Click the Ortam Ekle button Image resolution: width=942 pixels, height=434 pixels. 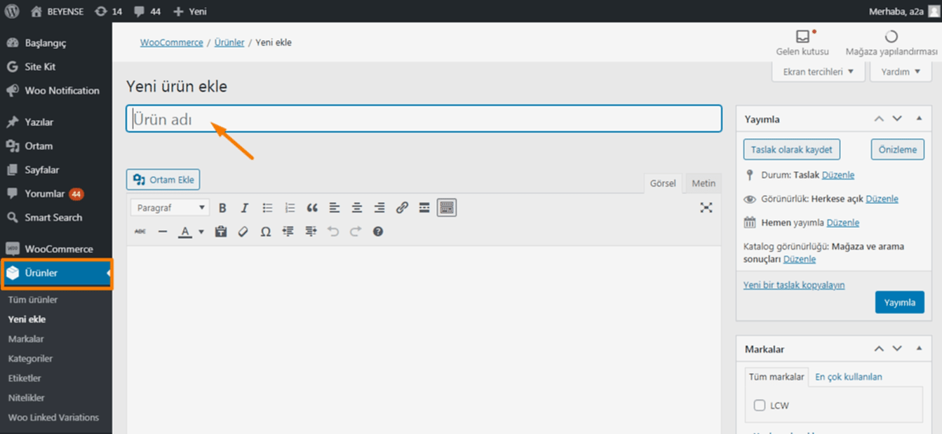(163, 179)
